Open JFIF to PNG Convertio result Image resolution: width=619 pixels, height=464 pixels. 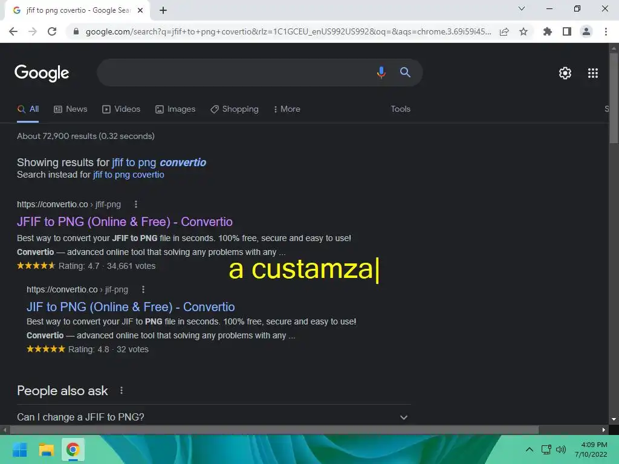[x=125, y=222]
